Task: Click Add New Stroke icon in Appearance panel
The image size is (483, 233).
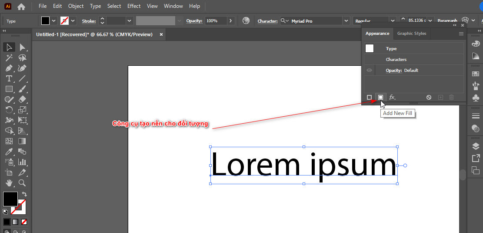Action: [369, 97]
